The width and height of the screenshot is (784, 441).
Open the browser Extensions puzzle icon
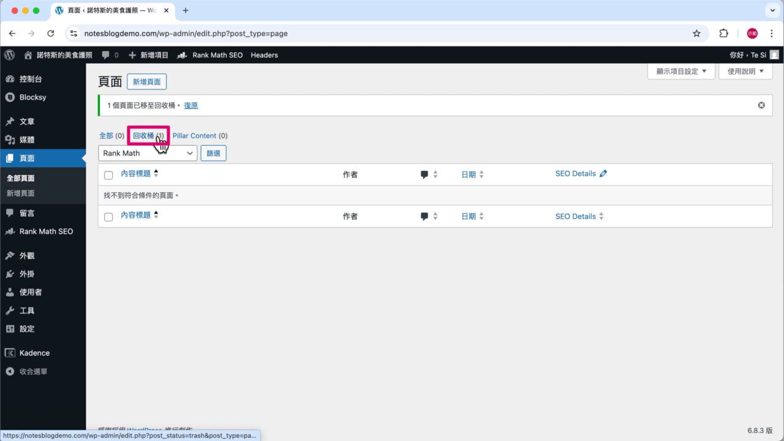(723, 34)
